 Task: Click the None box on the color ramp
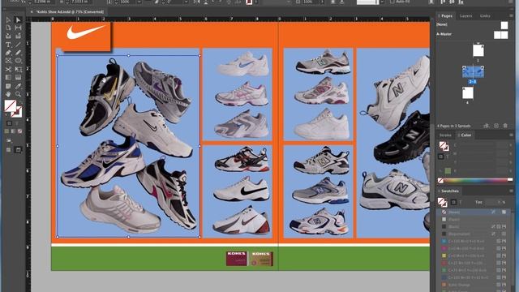click(x=440, y=180)
